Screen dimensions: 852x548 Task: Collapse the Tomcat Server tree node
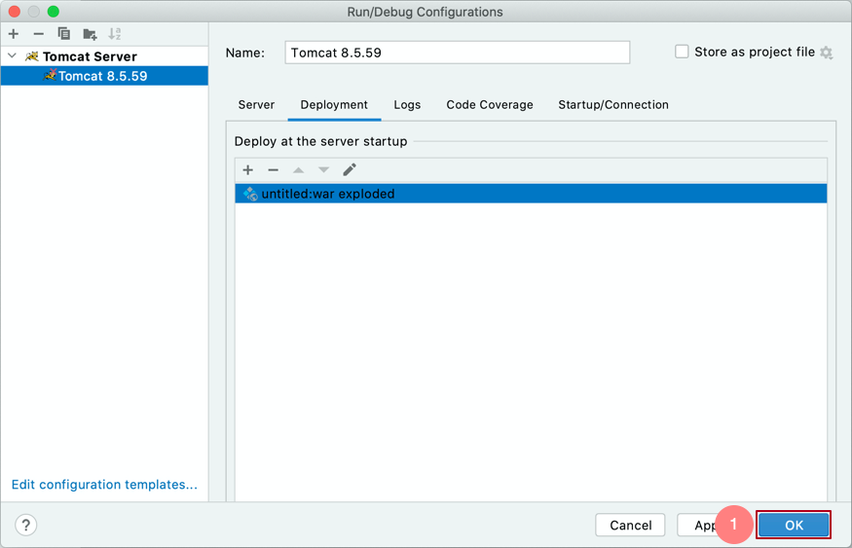pos(12,55)
